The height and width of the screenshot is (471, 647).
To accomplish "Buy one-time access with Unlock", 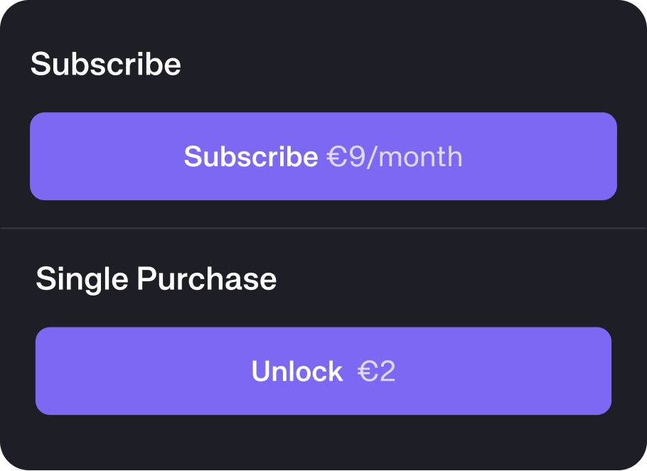I will [x=323, y=371].
